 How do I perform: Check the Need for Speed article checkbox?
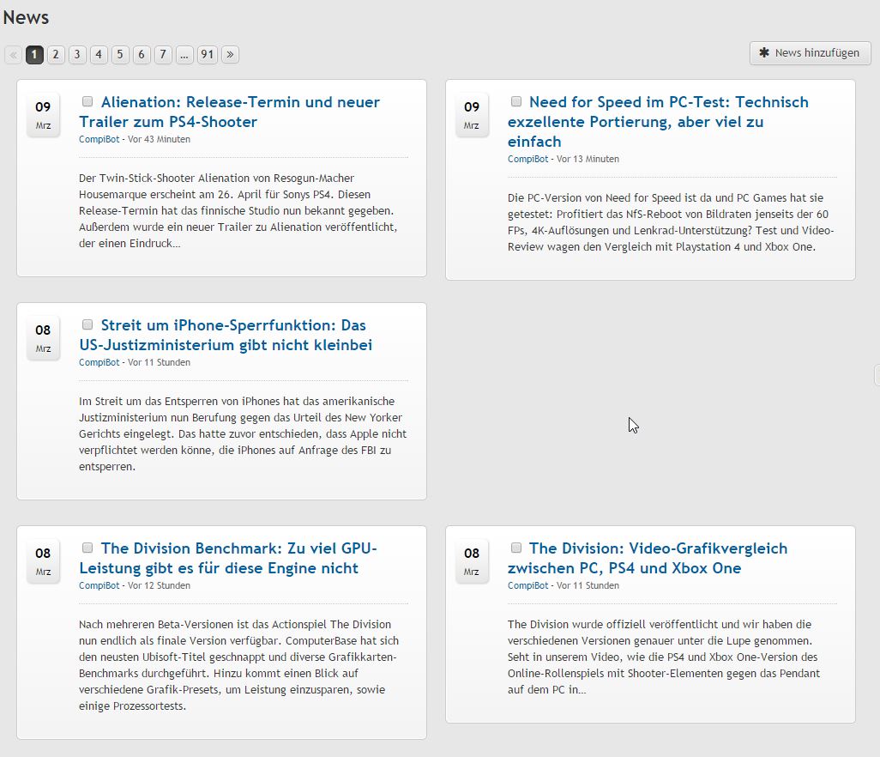click(516, 101)
